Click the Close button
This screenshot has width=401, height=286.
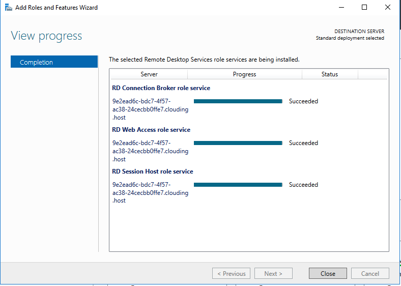tap(328, 273)
